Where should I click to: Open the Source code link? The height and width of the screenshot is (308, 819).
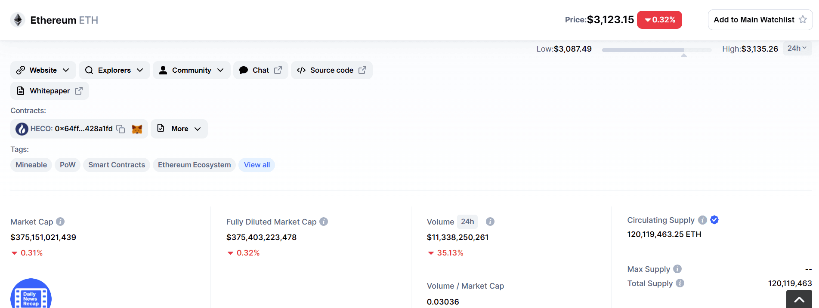tap(331, 70)
